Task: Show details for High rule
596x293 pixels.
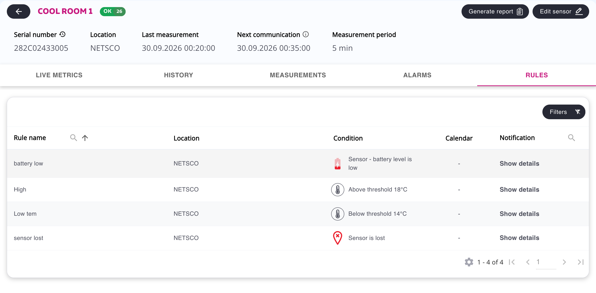Action: coord(519,190)
